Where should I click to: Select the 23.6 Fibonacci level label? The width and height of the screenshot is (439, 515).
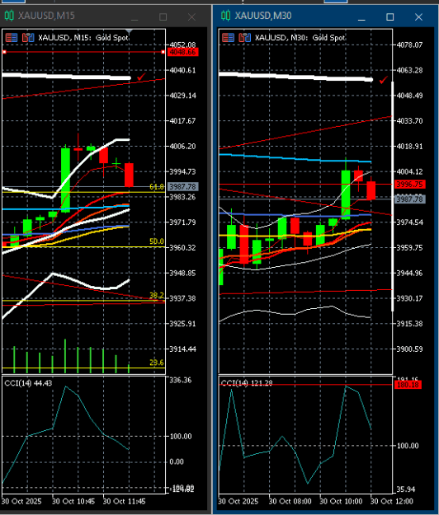[x=157, y=363]
